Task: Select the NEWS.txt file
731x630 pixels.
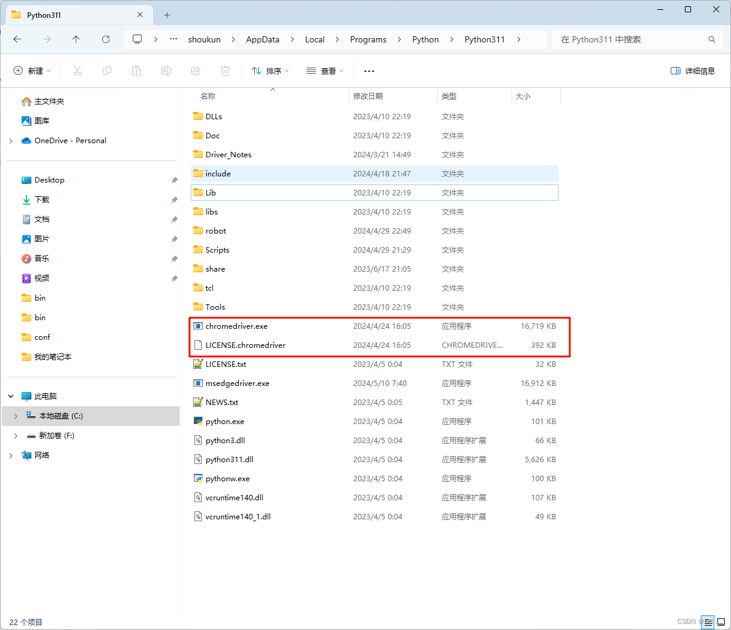Action: pos(374,403)
